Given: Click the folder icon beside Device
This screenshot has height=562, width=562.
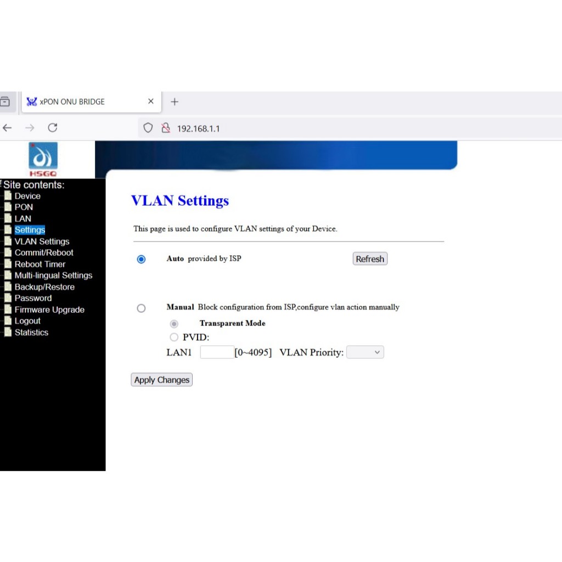Looking at the screenshot, I should point(8,196).
